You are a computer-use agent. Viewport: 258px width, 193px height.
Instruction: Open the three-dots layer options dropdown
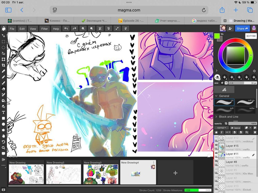(228, 132)
